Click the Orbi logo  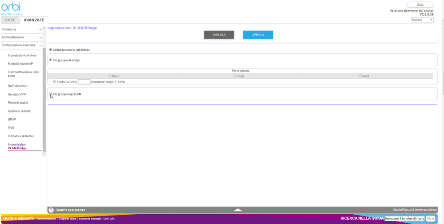point(12,8)
